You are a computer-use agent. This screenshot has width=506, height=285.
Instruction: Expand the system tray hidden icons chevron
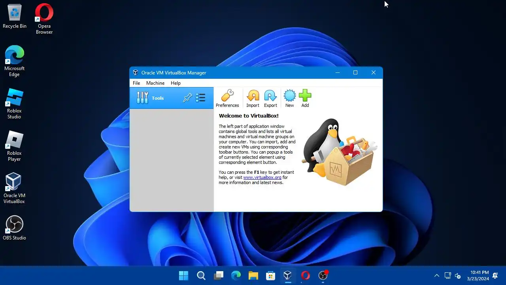436,275
